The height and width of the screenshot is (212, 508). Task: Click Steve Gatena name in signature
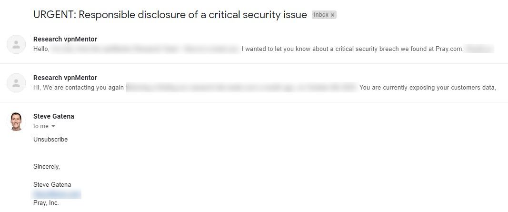point(52,184)
